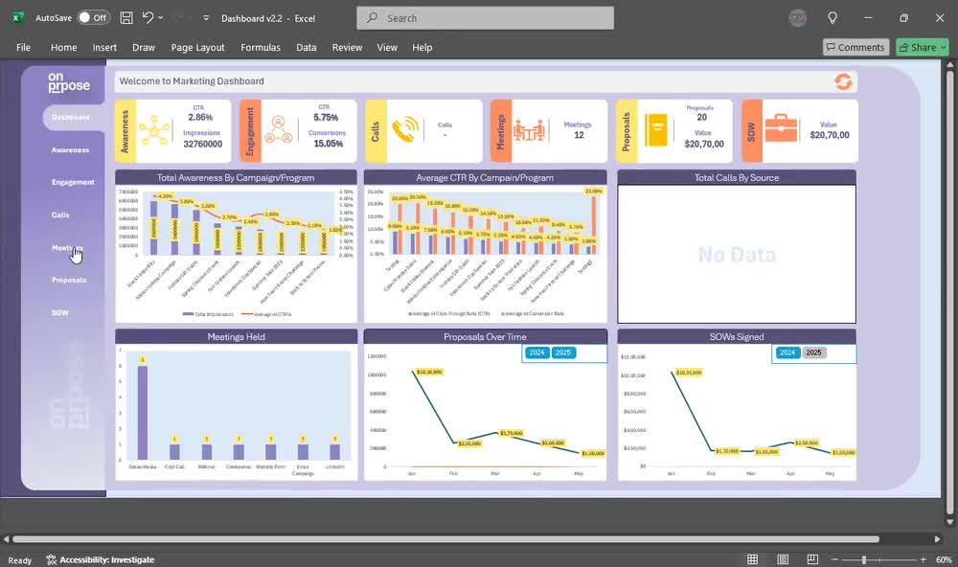Zoom in with the plus button
Viewport: 958px width, 567px height.
click(x=924, y=559)
